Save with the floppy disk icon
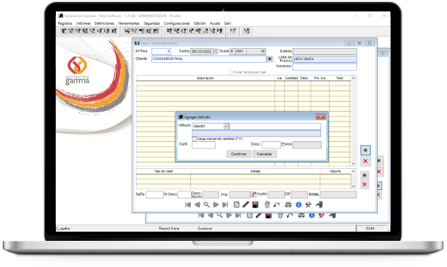This screenshot has width=447, height=267. coord(255,205)
